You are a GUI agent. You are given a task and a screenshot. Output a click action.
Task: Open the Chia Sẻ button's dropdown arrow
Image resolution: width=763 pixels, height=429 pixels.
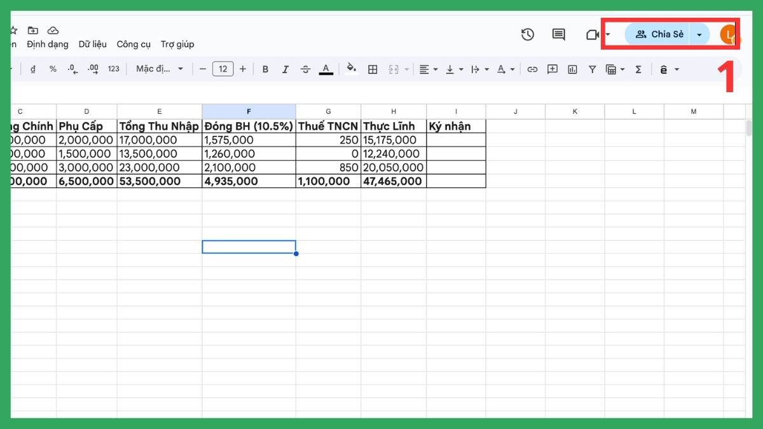[699, 34]
